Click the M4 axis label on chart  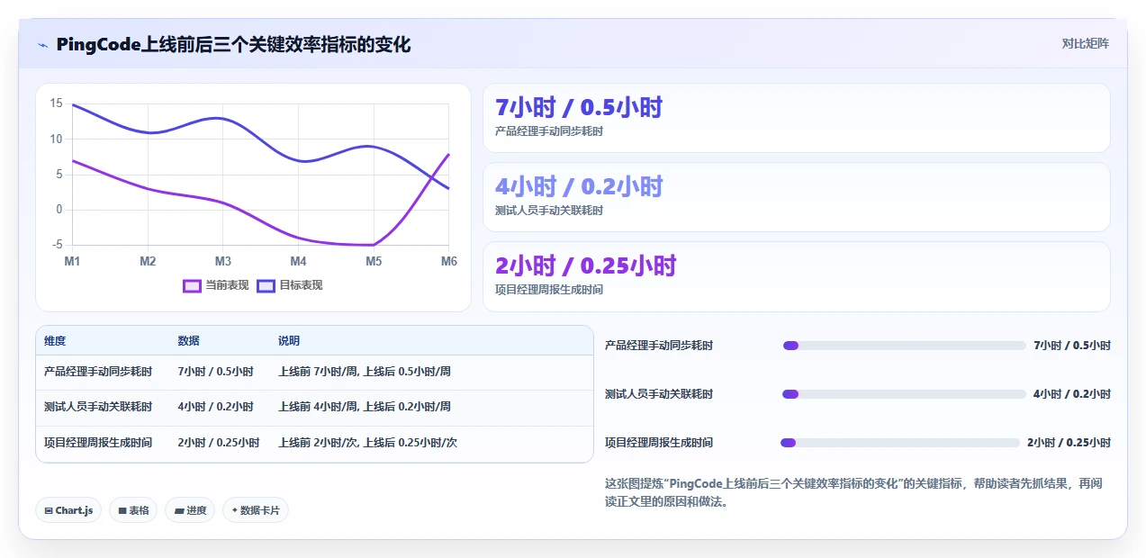click(x=298, y=261)
